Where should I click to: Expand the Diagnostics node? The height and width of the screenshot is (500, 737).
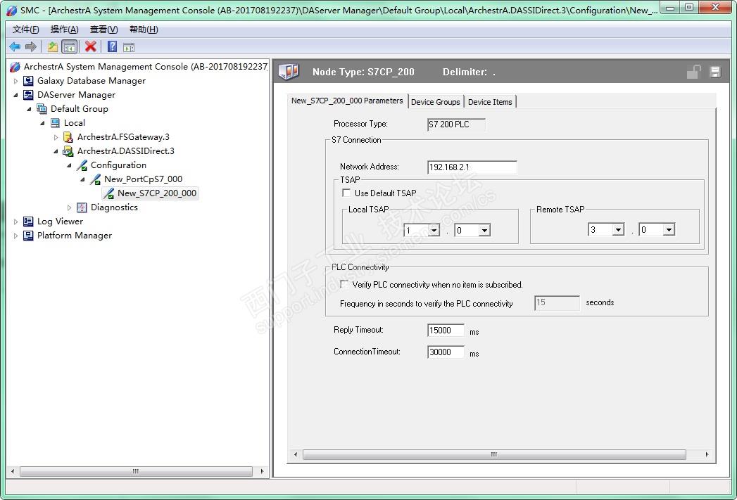click(x=70, y=207)
